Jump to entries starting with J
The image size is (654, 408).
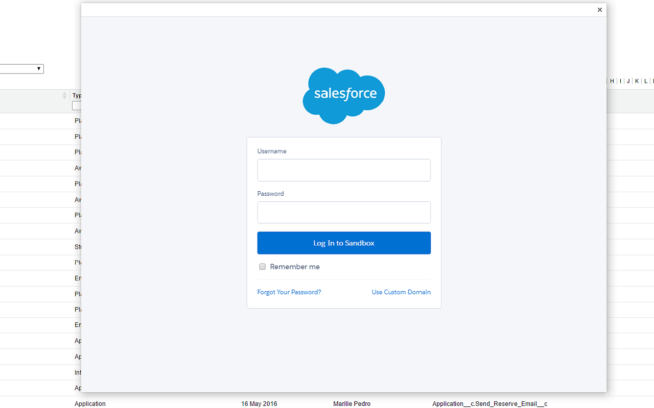pyautogui.click(x=628, y=81)
